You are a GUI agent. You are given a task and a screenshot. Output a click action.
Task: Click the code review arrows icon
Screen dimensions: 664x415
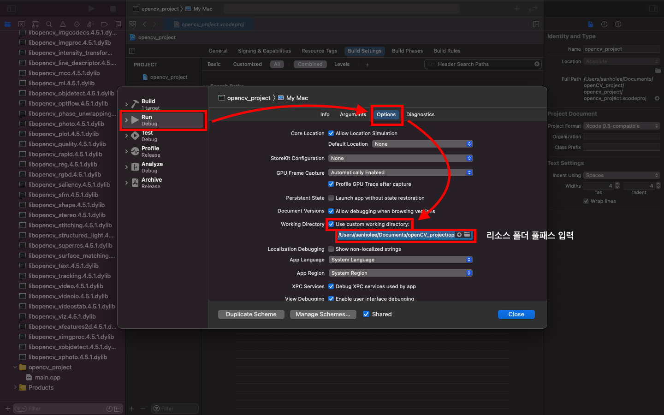[533, 9]
